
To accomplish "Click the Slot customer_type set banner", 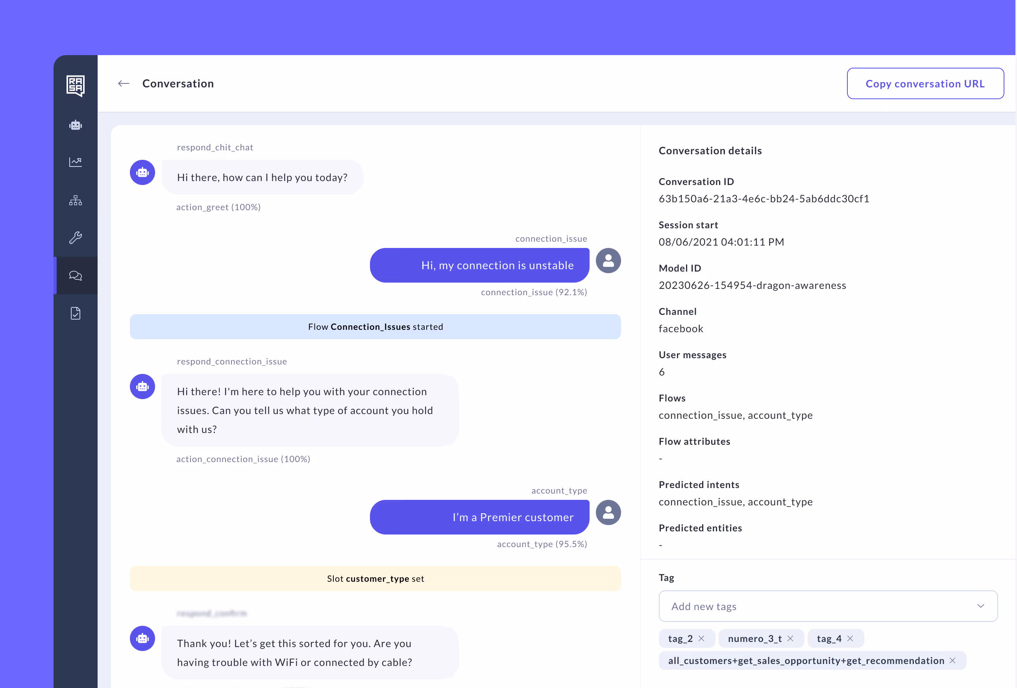I will click(x=375, y=579).
